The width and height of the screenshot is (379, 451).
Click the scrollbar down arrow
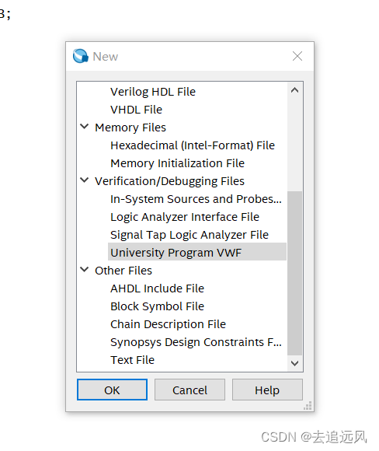pyautogui.click(x=294, y=363)
